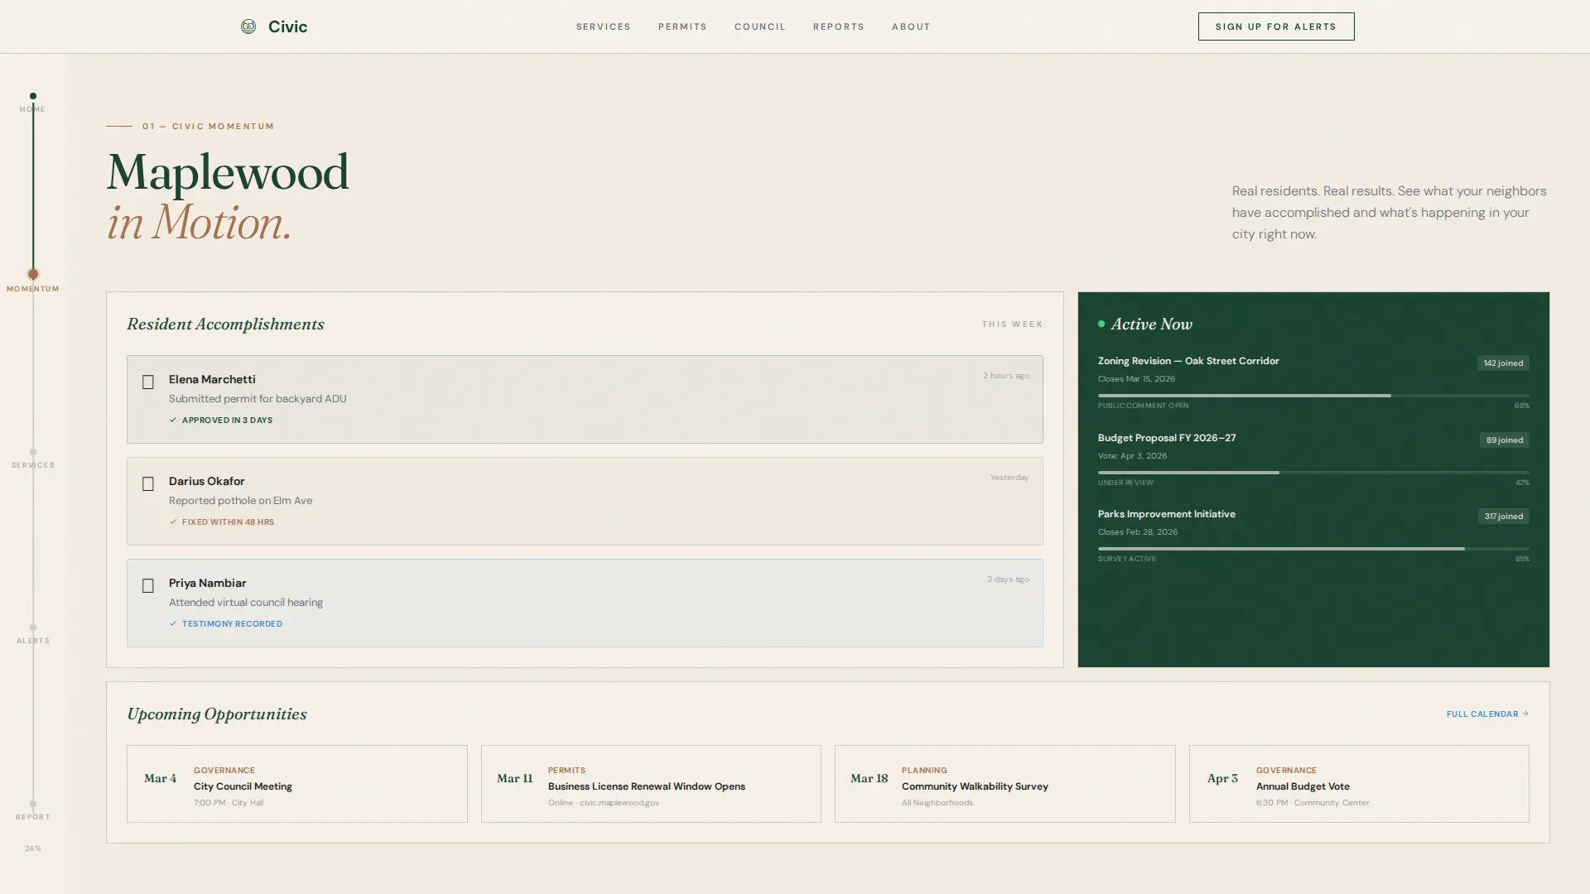Click the Attended virtual council hearing text
Viewport: 1590px width, 894px height.
coord(246,603)
